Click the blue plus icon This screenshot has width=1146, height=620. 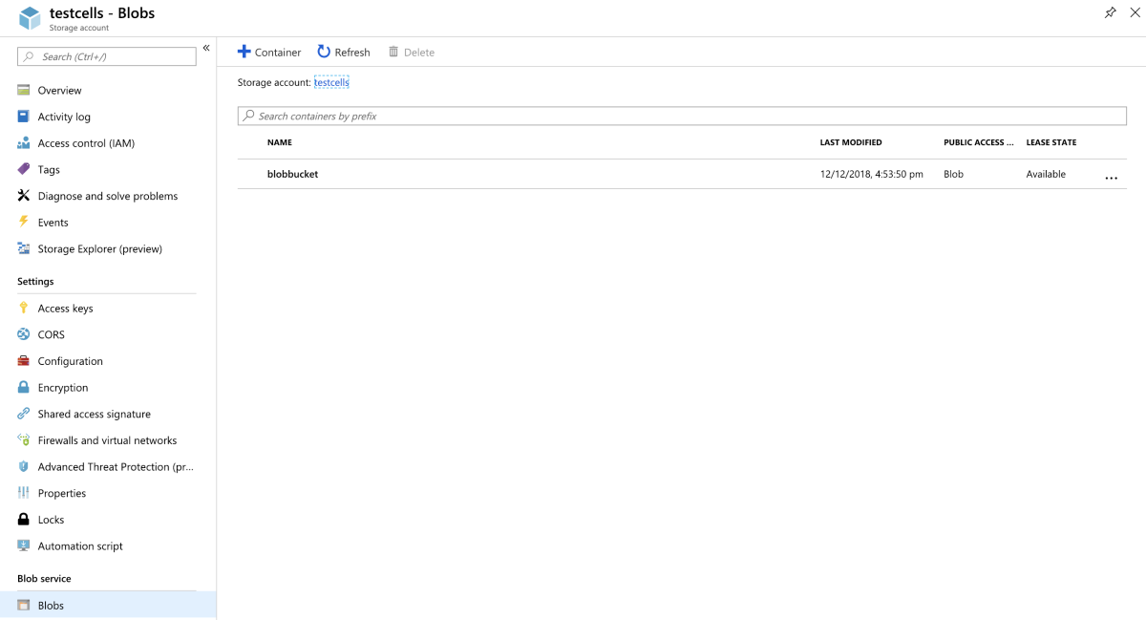[x=244, y=52]
